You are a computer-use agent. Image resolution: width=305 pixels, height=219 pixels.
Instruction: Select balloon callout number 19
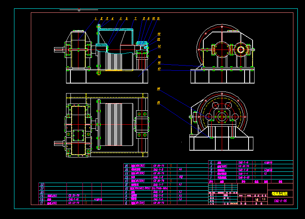(159, 103)
